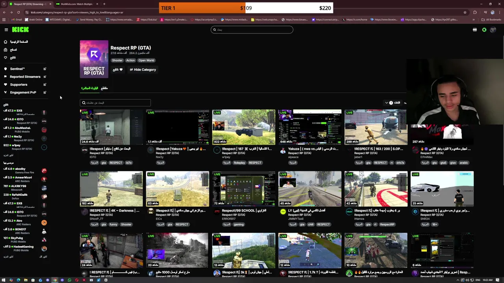Screen dimensions: 504x283
Task: Open Chrome three-dot menu
Action: pyautogui.click(x=499, y=12)
